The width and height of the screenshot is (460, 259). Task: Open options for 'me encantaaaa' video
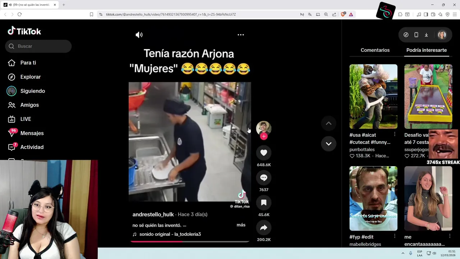click(x=450, y=236)
